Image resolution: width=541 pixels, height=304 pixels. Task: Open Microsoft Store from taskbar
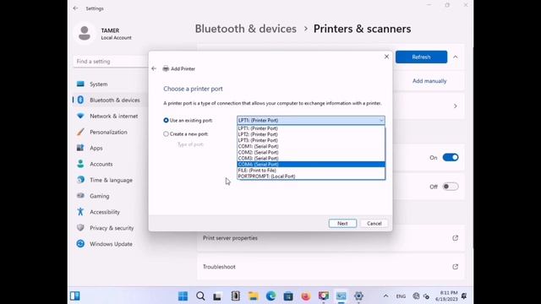(x=288, y=296)
